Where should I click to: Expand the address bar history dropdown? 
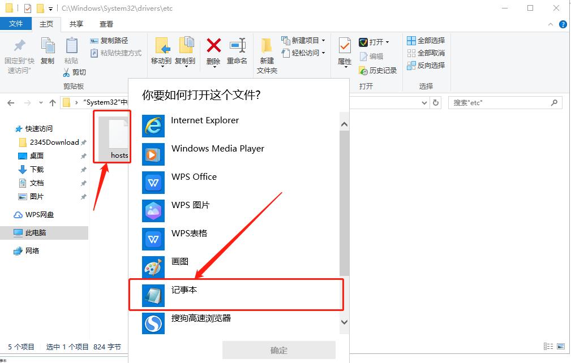point(424,103)
